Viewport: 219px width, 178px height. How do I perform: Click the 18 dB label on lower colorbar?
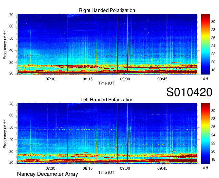213,159
